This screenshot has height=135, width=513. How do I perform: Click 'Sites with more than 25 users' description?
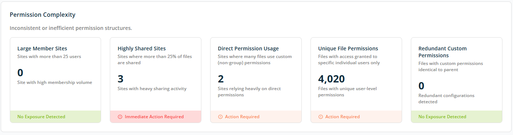49,57
